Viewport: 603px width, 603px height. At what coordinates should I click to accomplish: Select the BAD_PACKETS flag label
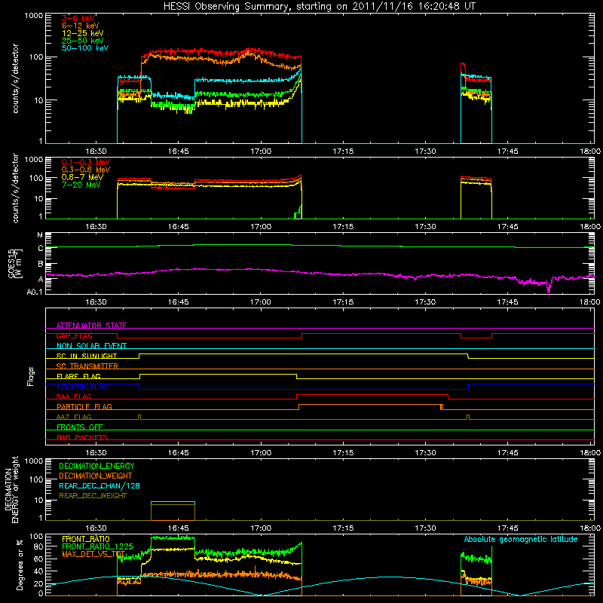(82, 437)
